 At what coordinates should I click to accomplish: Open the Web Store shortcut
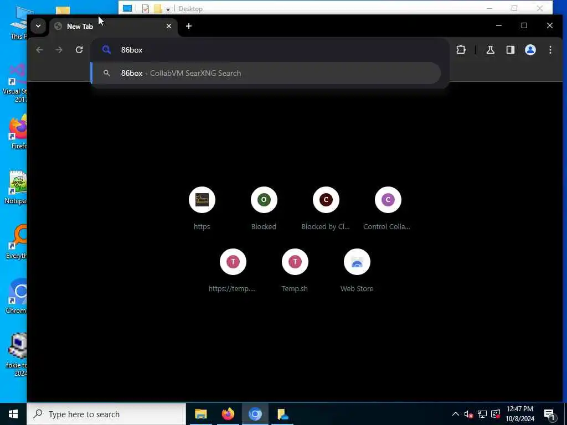(357, 270)
